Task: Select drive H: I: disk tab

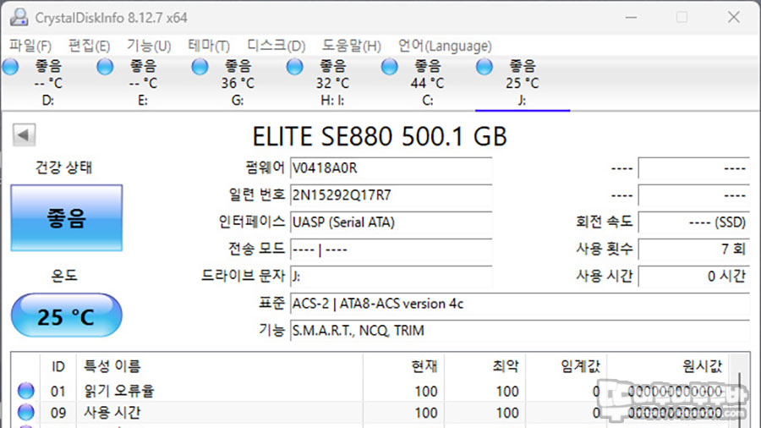Action: click(x=332, y=83)
